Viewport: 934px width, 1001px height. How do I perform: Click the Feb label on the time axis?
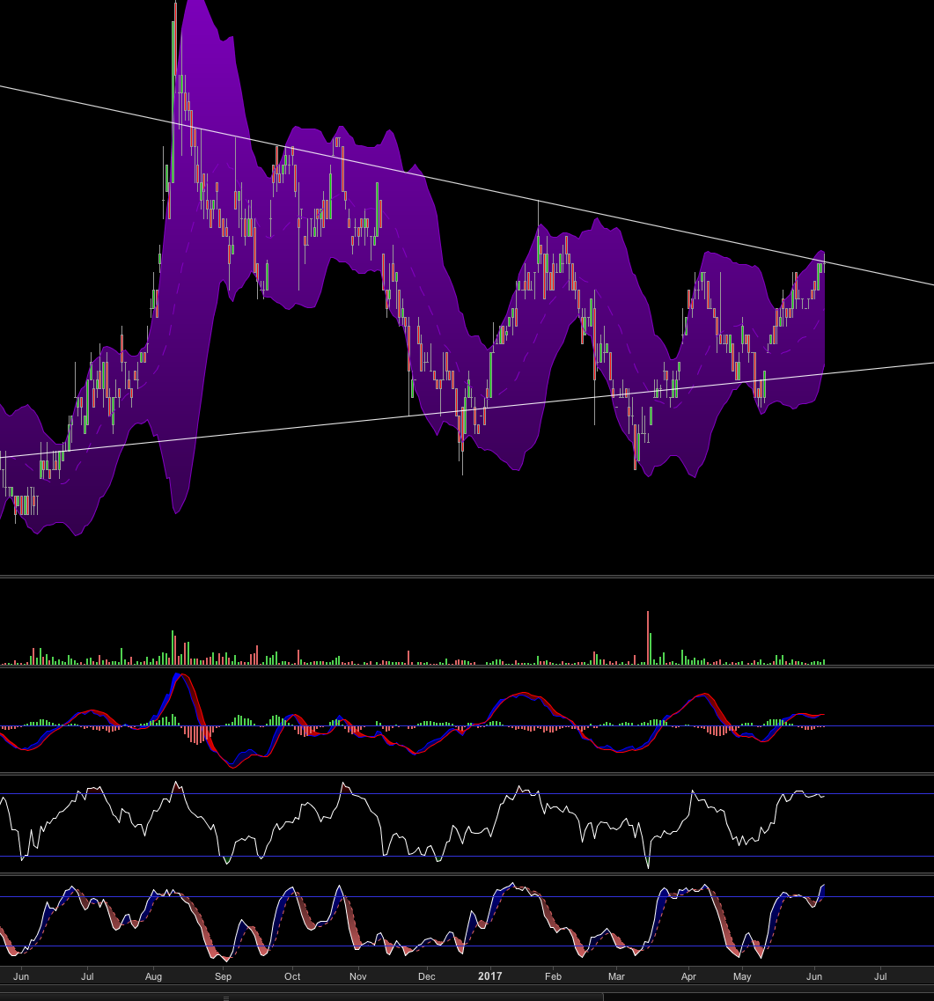click(553, 976)
